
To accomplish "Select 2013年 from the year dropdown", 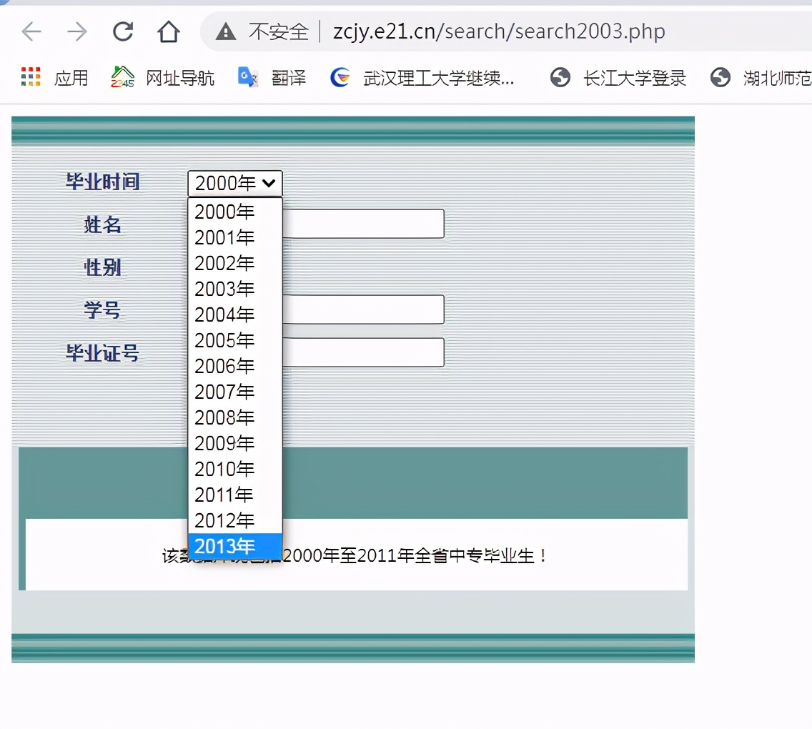I will pyautogui.click(x=224, y=546).
